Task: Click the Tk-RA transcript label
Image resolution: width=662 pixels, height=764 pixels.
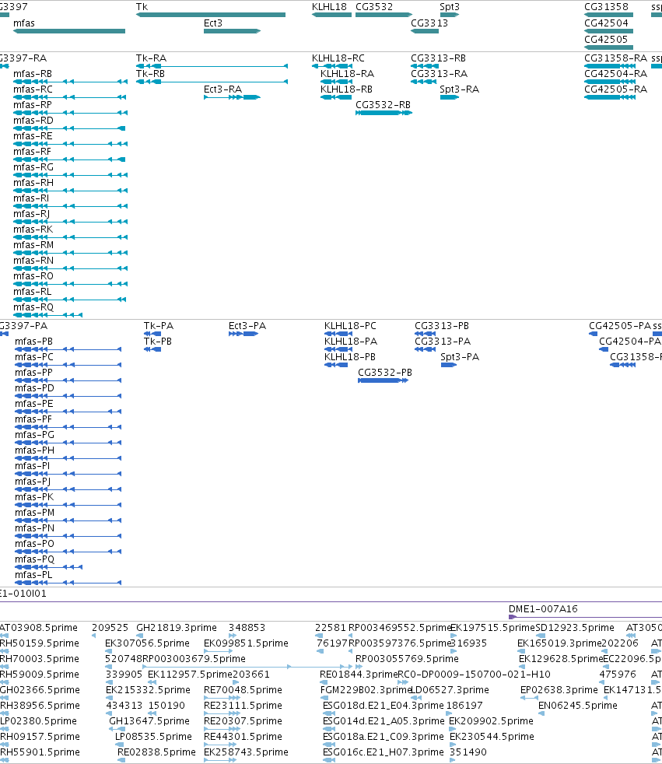Action: [x=152, y=58]
